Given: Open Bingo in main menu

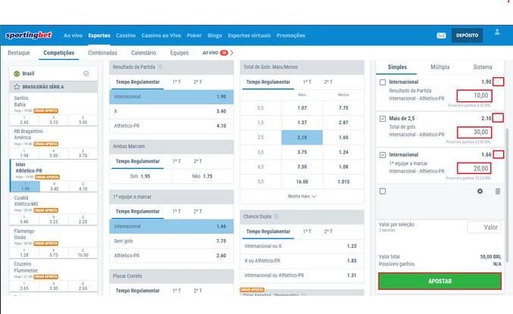Looking at the screenshot, I should (214, 36).
